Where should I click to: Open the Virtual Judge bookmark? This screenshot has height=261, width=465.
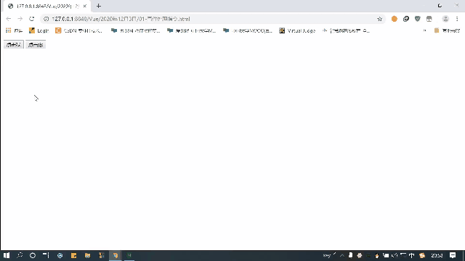pyautogui.click(x=297, y=30)
